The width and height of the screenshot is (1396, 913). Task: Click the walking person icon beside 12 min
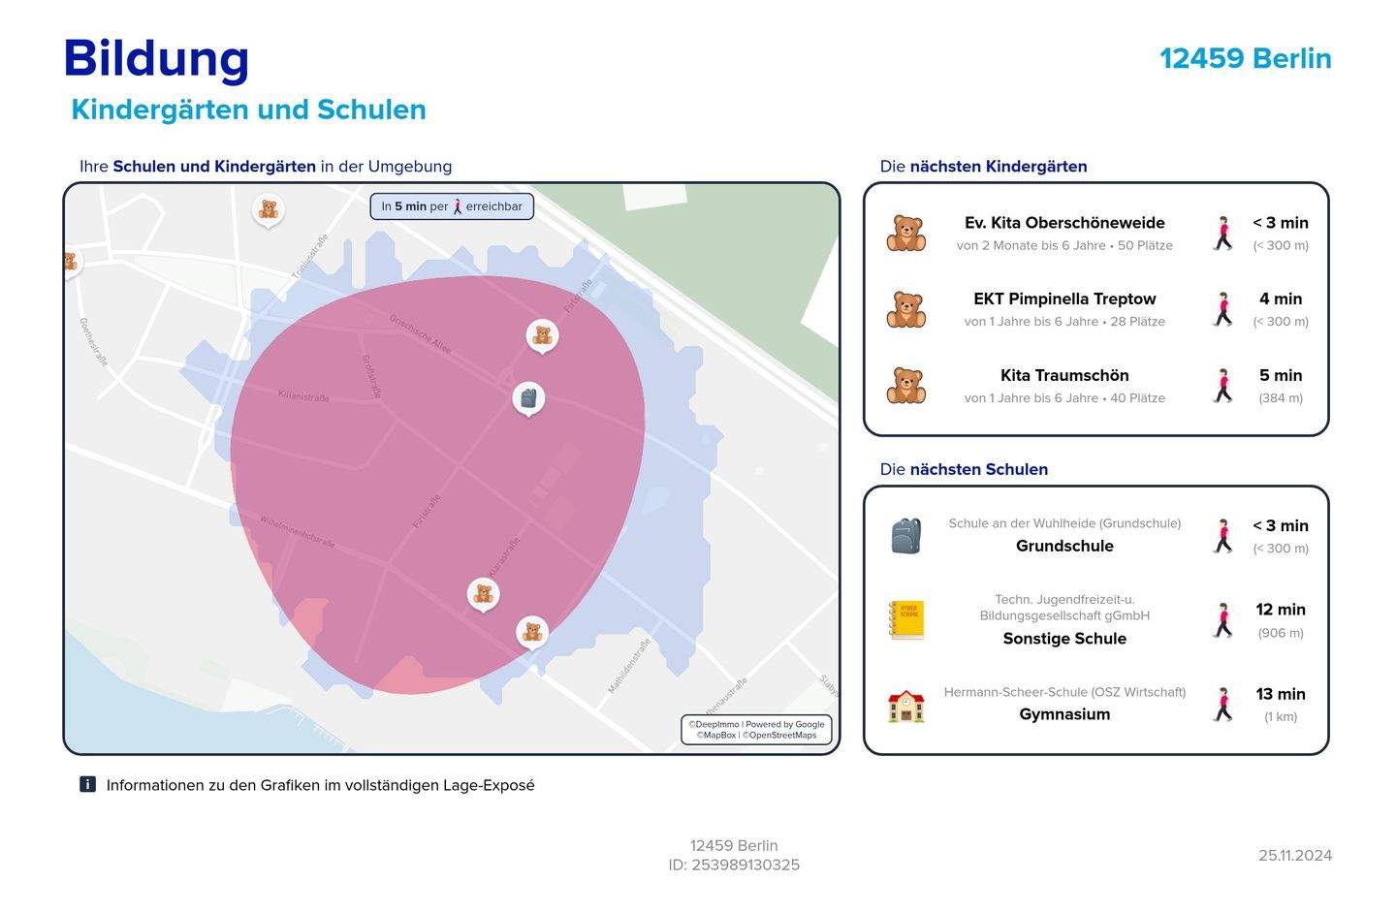(1223, 620)
